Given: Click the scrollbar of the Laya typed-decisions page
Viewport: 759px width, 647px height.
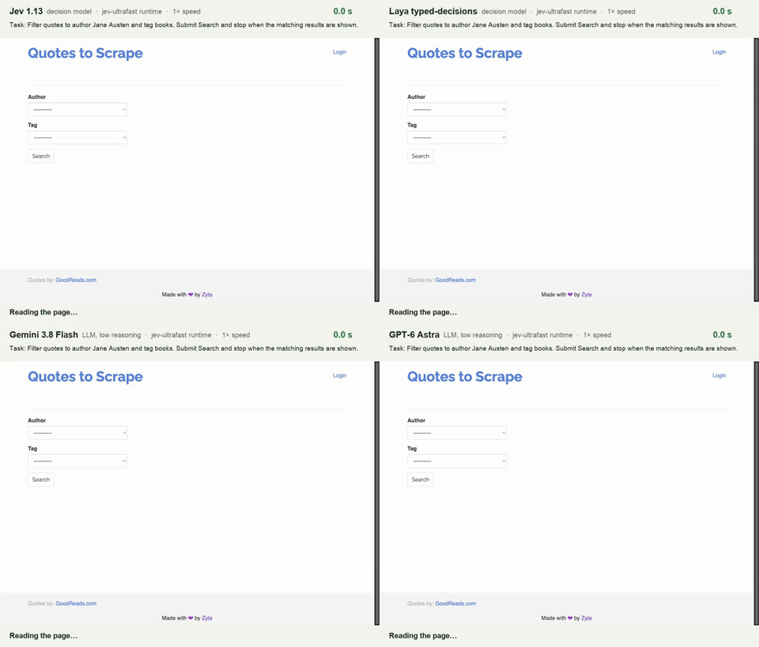Looking at the screenshot, I should click(757, 170).
